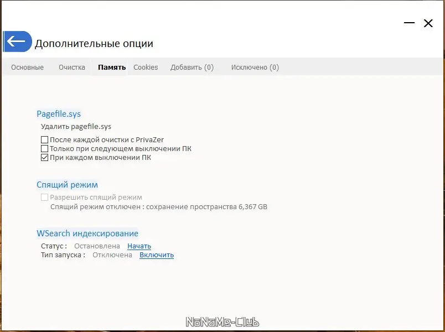Viewport: 445px width, 332px height.
Task: Click the blue back arrow icon
Action: tap(17, 41)
